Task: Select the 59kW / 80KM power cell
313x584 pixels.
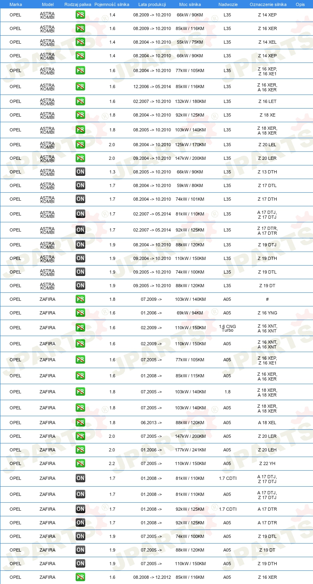Action: coord(190,185)
